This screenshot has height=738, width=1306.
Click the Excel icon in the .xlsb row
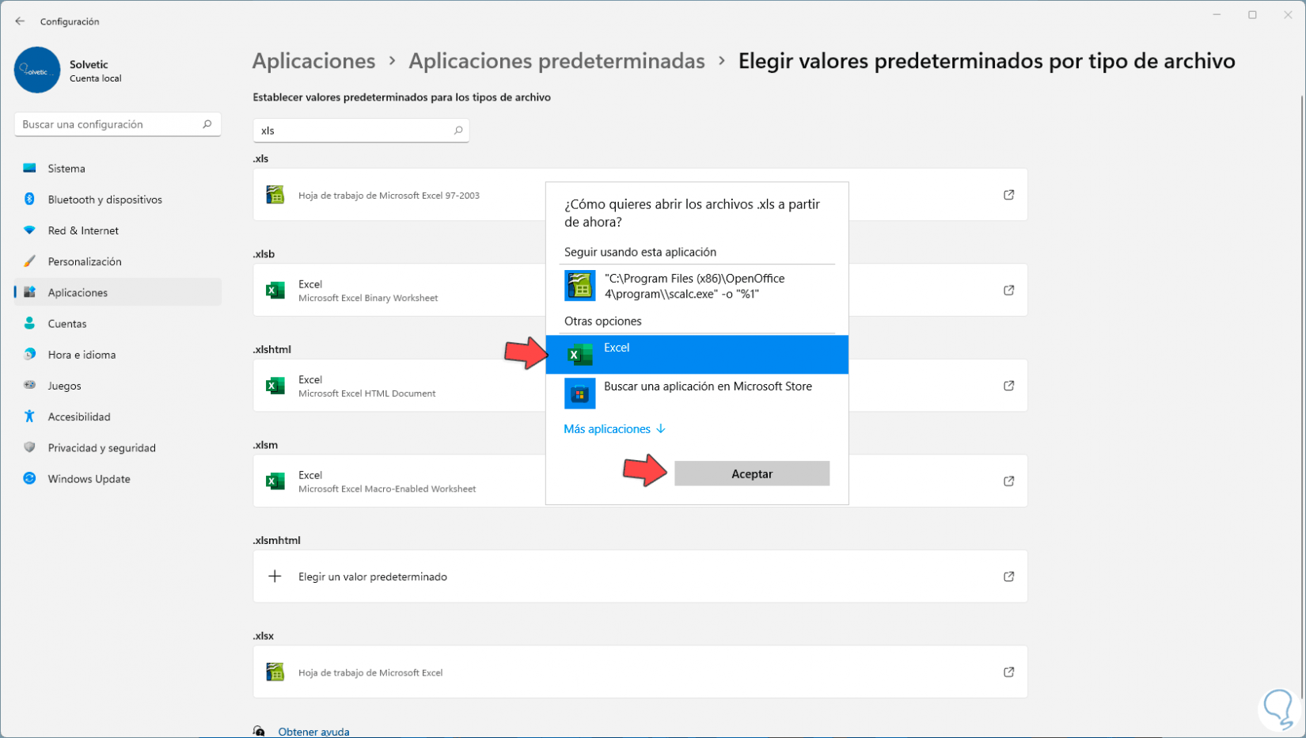click(x=275, y=291)
